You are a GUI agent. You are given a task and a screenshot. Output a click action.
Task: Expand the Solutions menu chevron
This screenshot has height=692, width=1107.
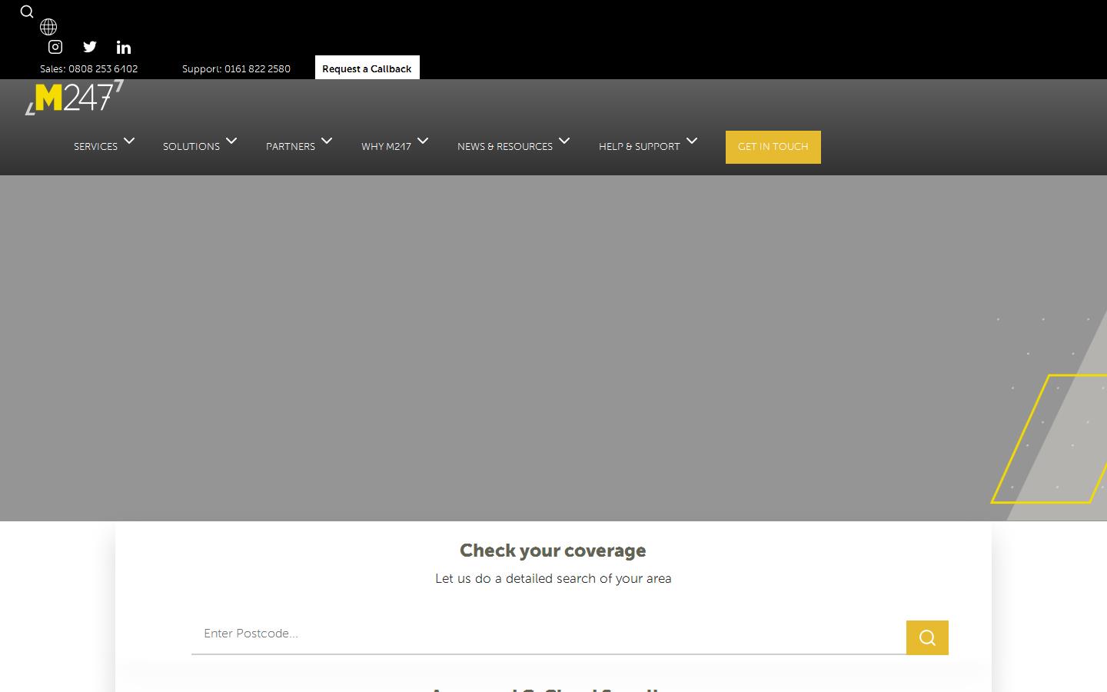231,141
